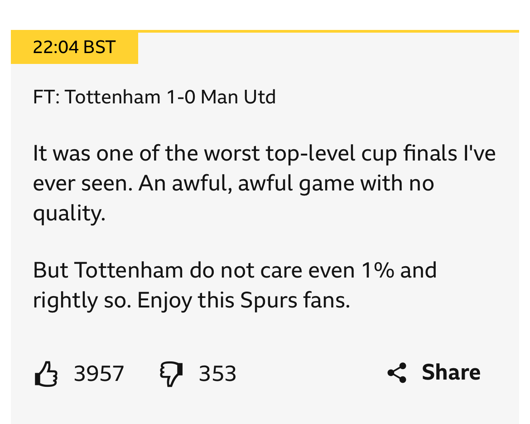
Task: Like the post with the thumbs-up icon
Action: (x=46, y=374)
